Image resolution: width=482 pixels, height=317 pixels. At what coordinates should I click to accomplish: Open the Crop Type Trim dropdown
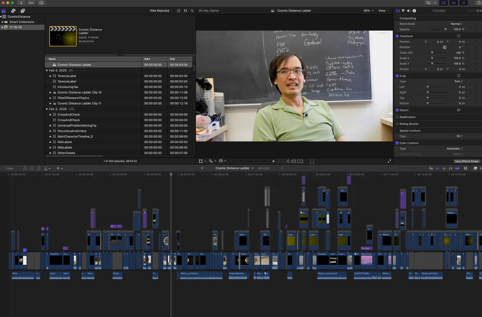coord(459,81)
